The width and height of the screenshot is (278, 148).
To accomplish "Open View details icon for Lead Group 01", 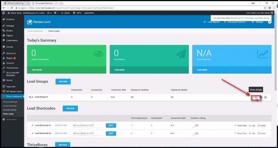I will tap(256, 98).
